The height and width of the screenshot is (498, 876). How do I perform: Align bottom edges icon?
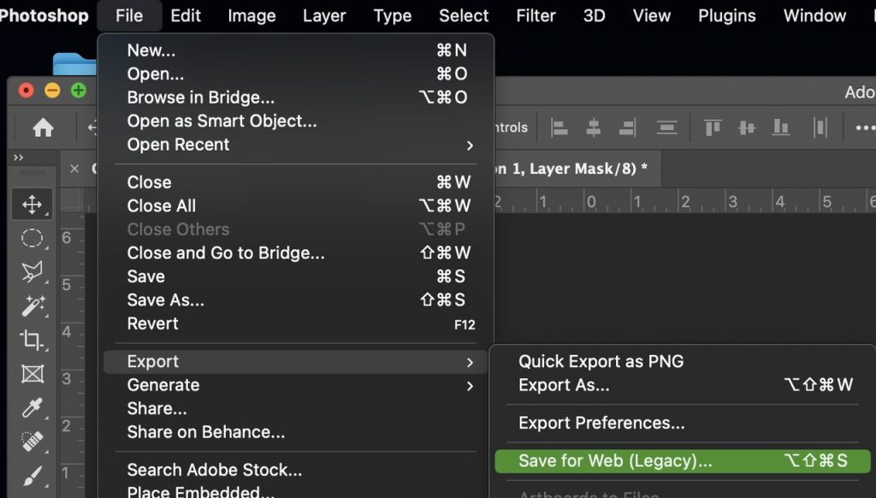point(780,128)
